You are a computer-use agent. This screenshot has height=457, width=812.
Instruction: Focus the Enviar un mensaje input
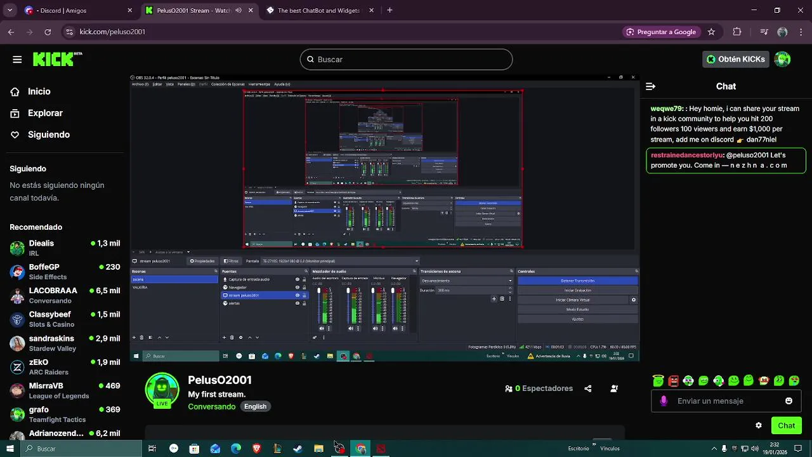click(727, 401)
